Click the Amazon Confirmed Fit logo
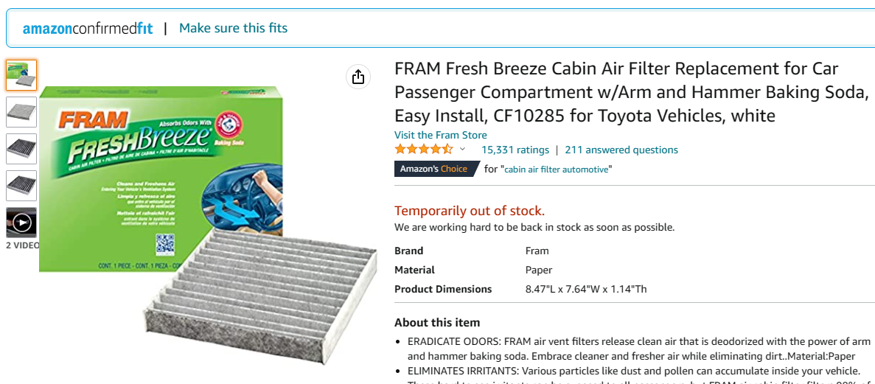Image resolution: width=875 pixels, height=384 pixels. [88, 29]
